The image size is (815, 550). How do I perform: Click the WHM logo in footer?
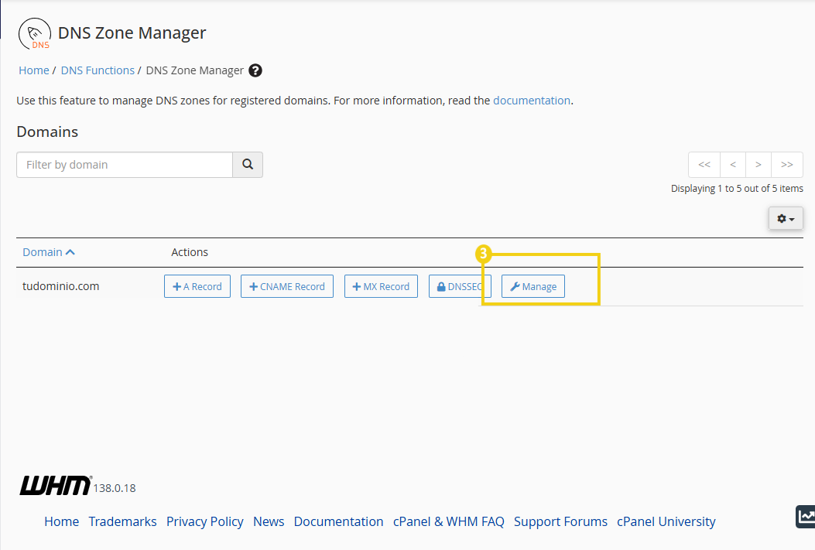pos(57,486)
